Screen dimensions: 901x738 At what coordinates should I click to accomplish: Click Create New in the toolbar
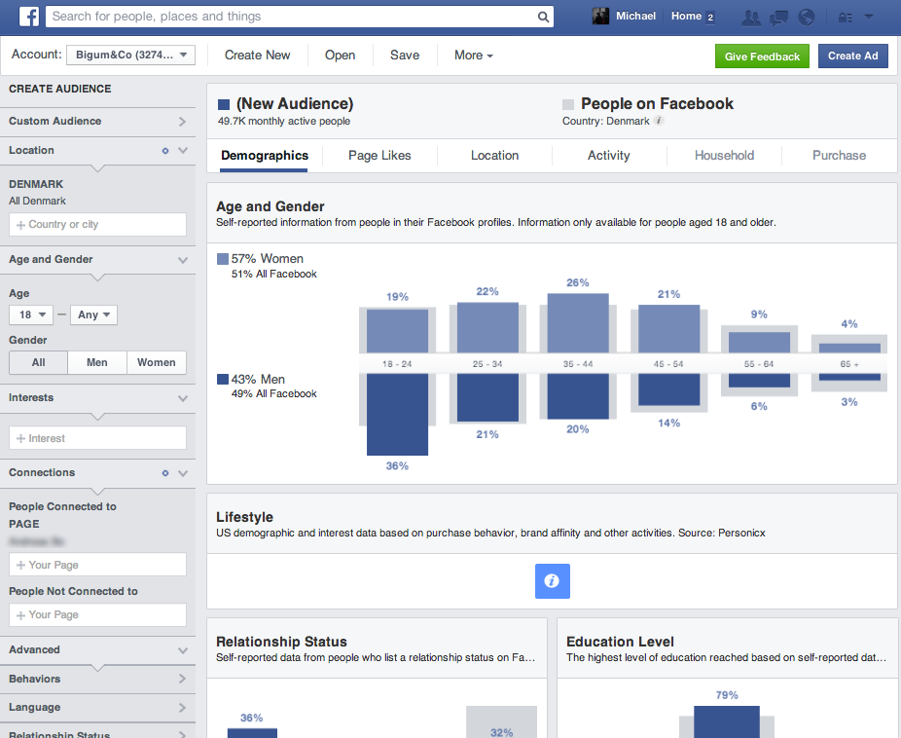(x=258, y=55)
